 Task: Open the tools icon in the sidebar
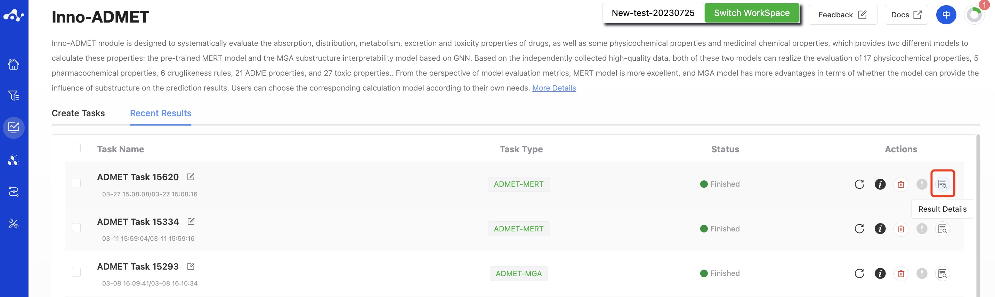(14, 224)
